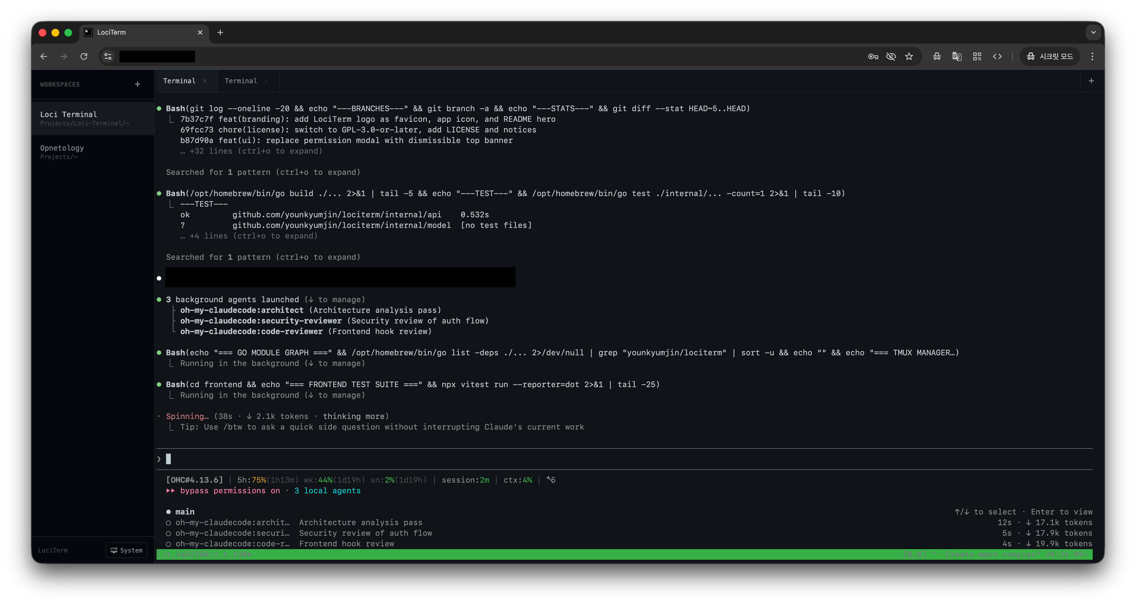Click the WORKSPACES header label

(60, 84)
